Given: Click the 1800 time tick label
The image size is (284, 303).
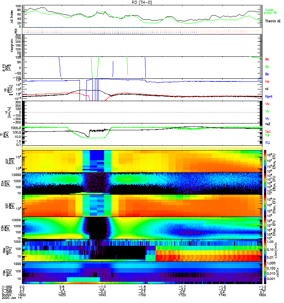Looking at the screenshot, I should coord(262,295).
